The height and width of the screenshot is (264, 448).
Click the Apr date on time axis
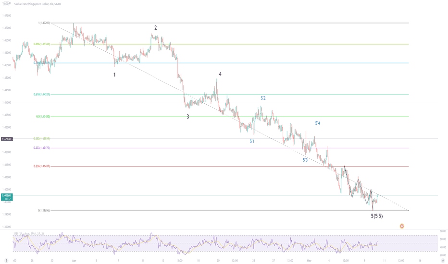[74, 261]
